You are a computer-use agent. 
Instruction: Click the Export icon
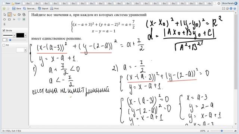40,9
